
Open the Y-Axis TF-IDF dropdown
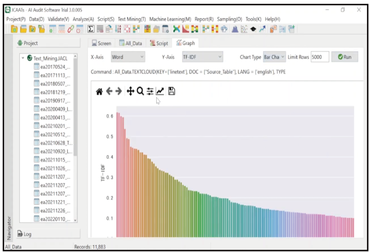202,57
